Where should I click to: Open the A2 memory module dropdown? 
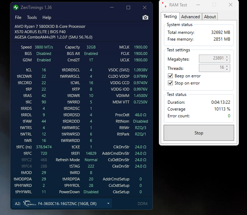[x=62, y=204]
